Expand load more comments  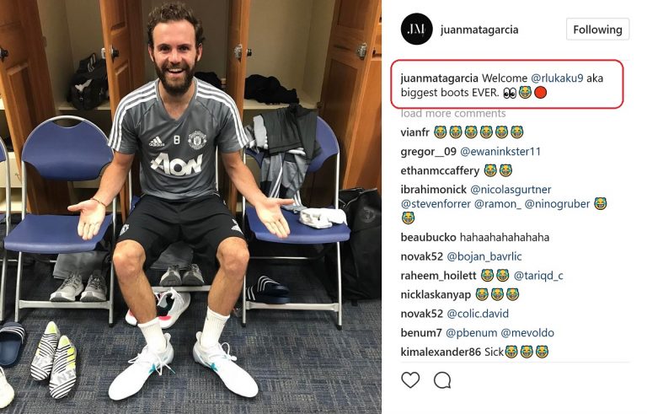pos(453,113)
